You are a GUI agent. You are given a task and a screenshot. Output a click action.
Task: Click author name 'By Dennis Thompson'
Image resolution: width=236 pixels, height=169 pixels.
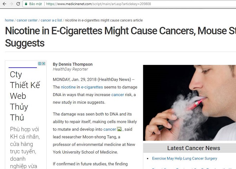tap(73, 64)
